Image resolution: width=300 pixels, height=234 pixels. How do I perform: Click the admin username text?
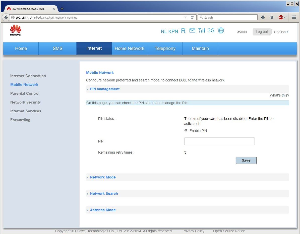coord(242,32)
